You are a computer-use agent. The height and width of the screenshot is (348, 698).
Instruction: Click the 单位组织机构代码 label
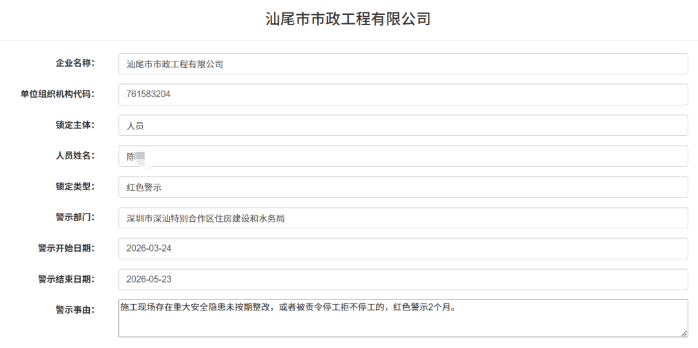coord(58,94)
